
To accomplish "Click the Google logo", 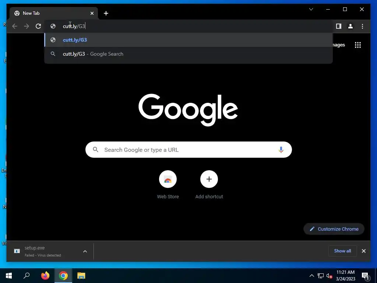I will click(x=188, y=110).
